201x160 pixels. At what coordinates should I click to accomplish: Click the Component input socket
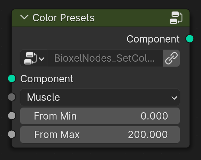click(x=11, y=78)
